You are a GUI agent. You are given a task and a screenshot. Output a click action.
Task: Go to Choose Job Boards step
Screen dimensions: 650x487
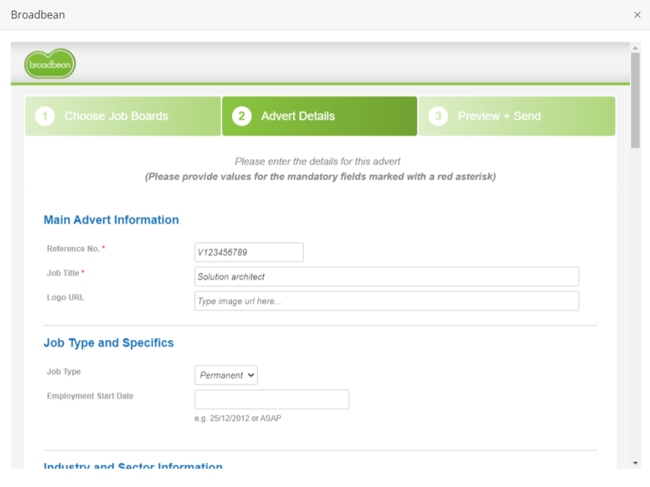[123, 116]
